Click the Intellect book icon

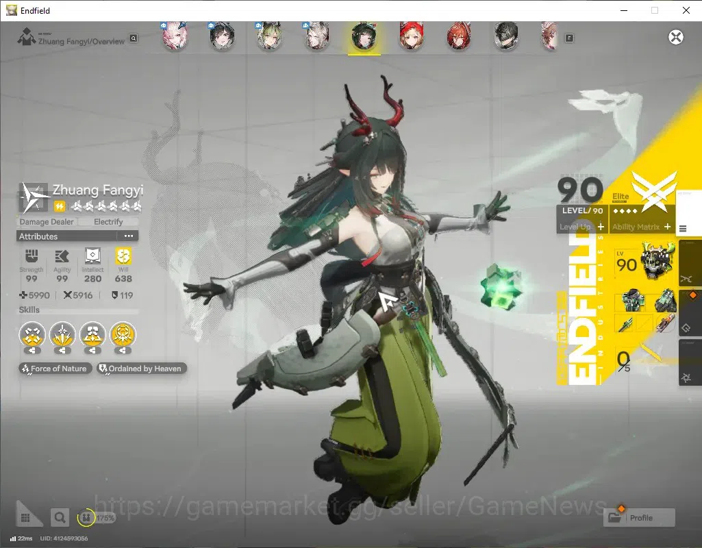(92, 256)
